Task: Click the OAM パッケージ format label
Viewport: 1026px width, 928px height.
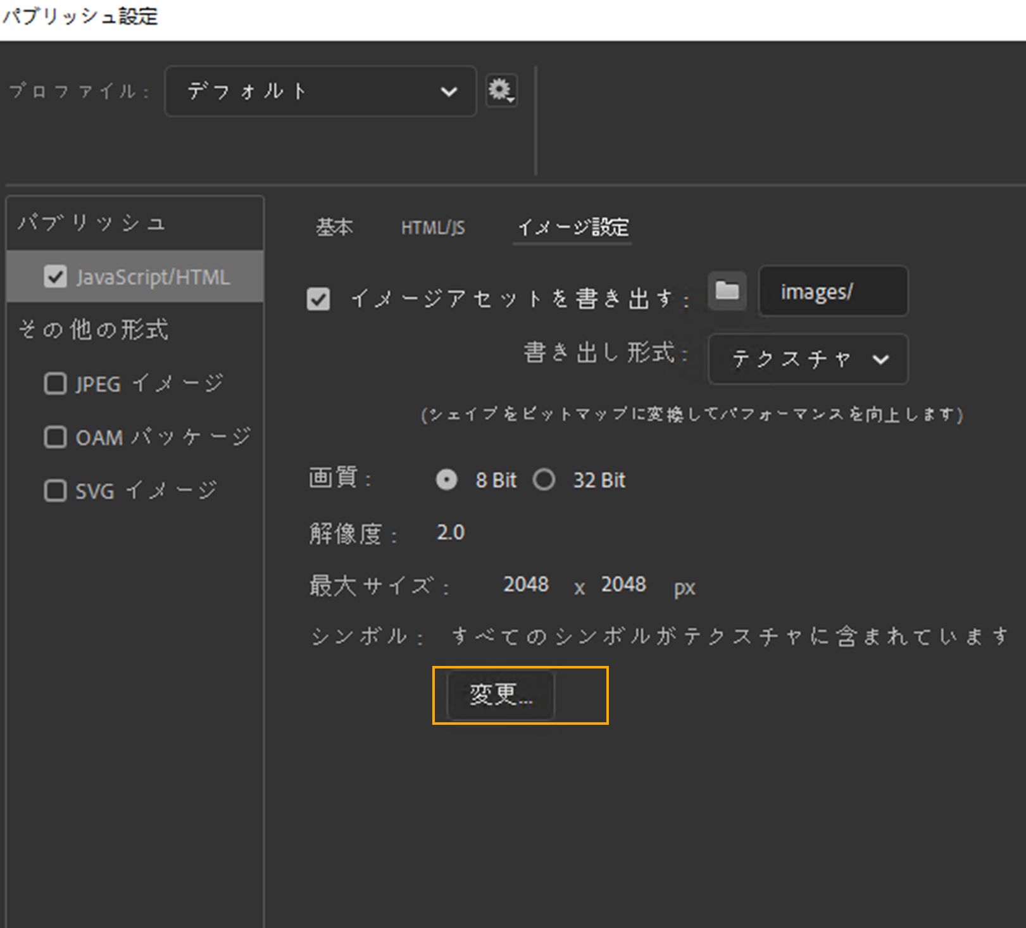Action: click(163, 437)
